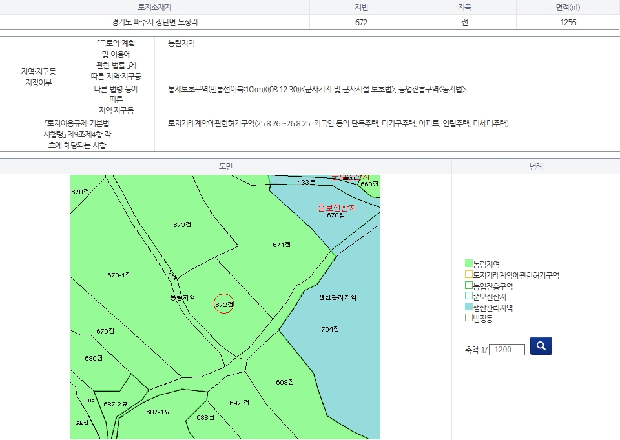
Task: Select the red-circled parcel 672전 on map
Action: tap(223, 304)
